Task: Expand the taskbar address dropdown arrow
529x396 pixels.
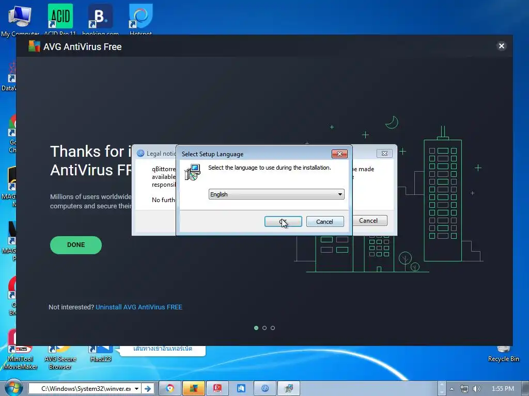Action: (136, 389)
